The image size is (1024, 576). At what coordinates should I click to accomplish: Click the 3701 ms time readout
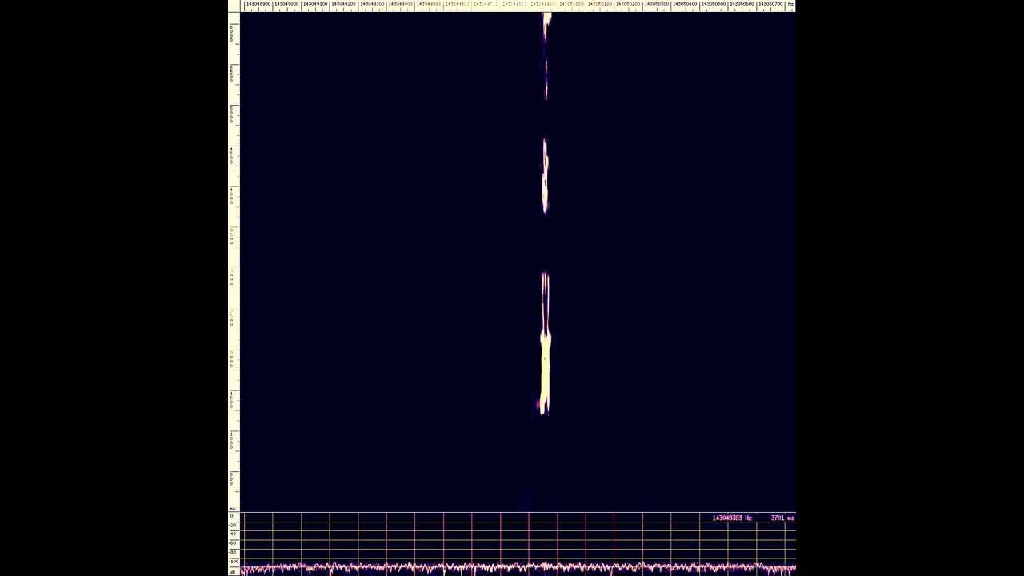pos(782,518)
